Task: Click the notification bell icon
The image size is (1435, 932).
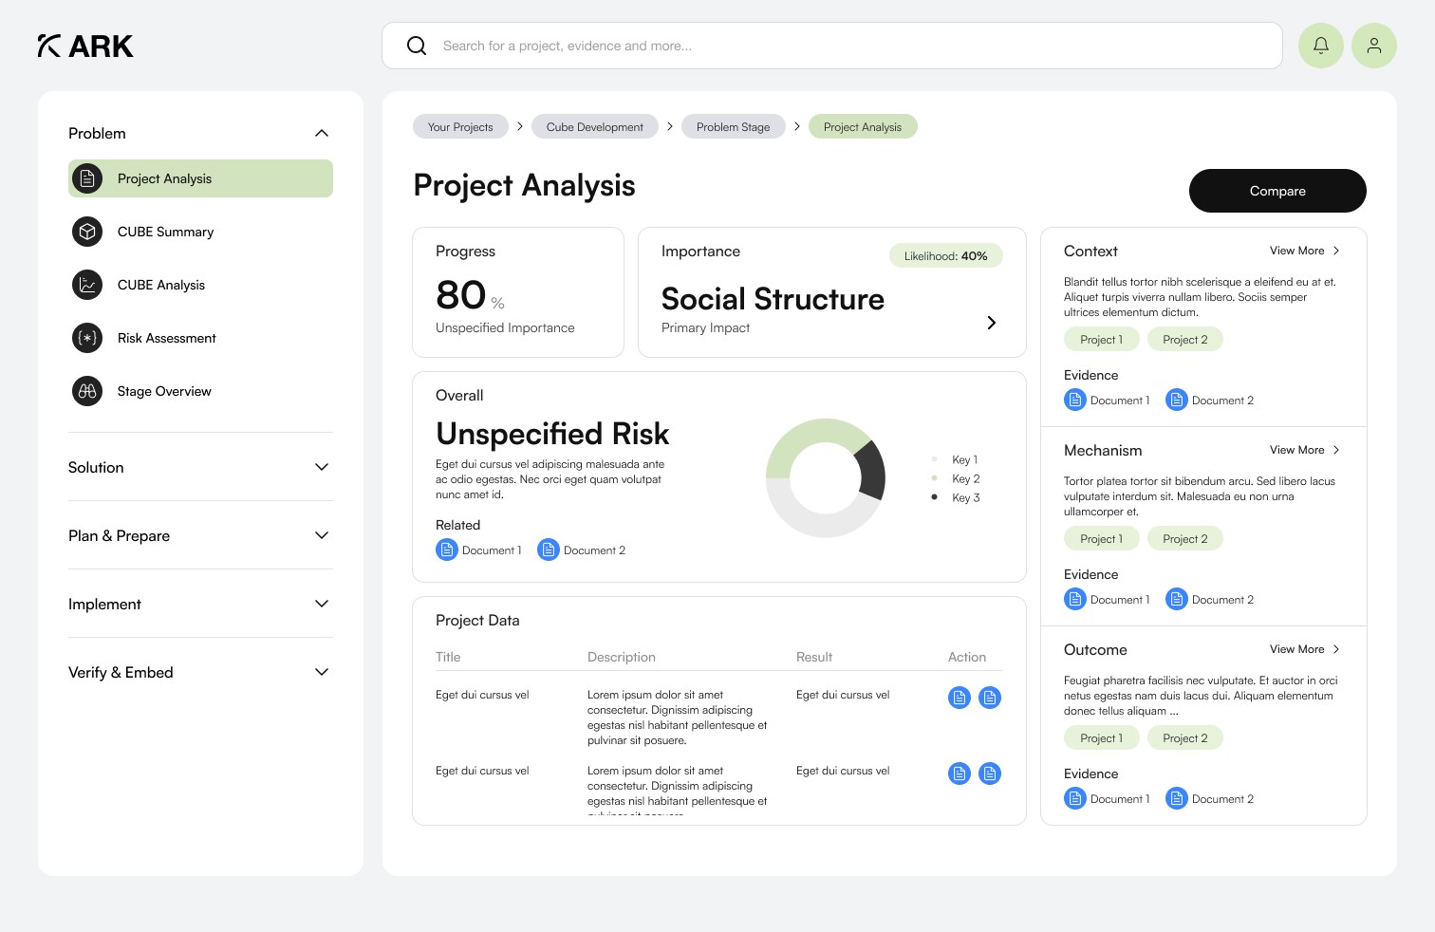Action: tap(1320, 46)
